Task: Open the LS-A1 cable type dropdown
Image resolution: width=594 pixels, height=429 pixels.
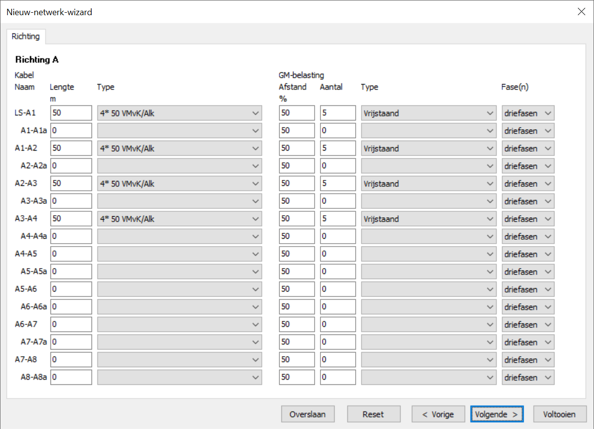Action: click(x=179, y=113)
